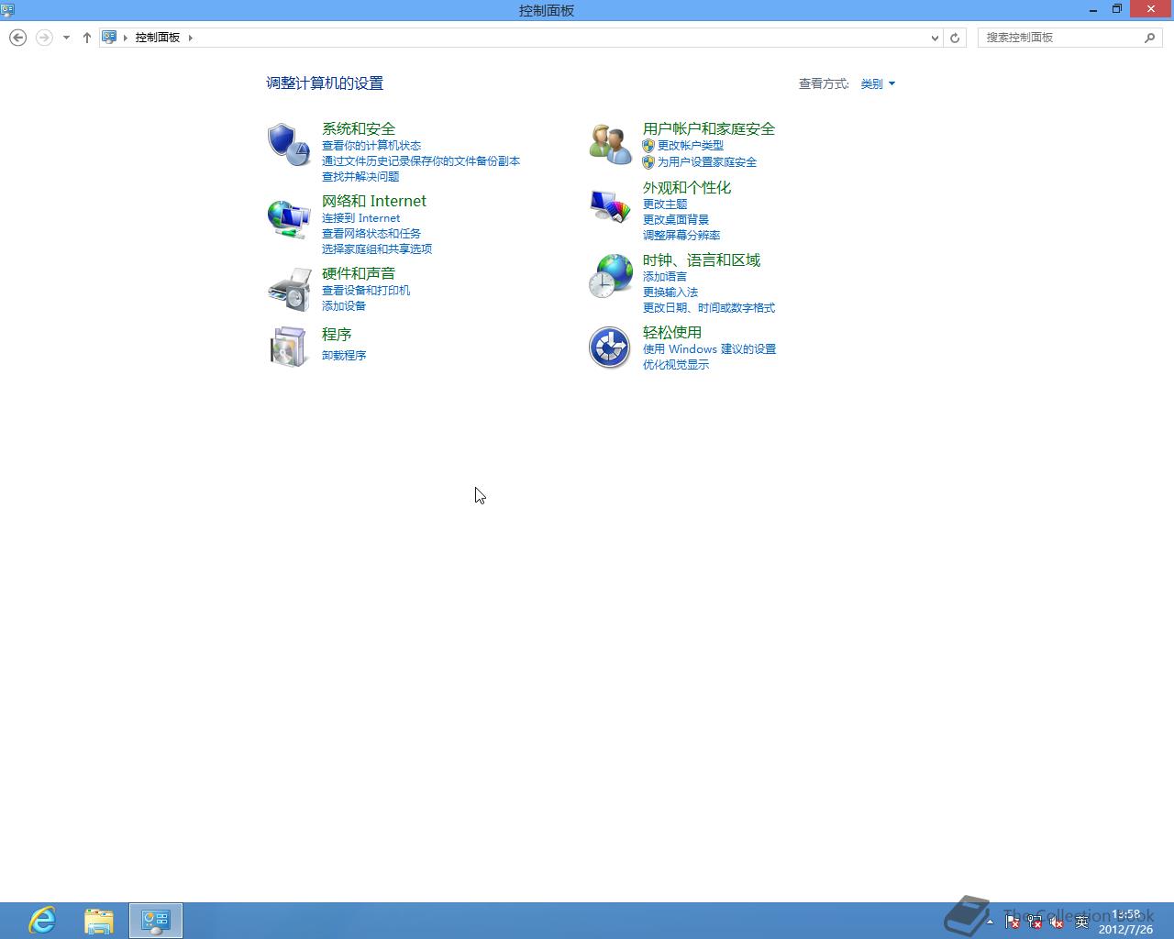Click 优化视觉显示
The height and width of the screenshot is (939, 1174).
(x=676, y=364)
